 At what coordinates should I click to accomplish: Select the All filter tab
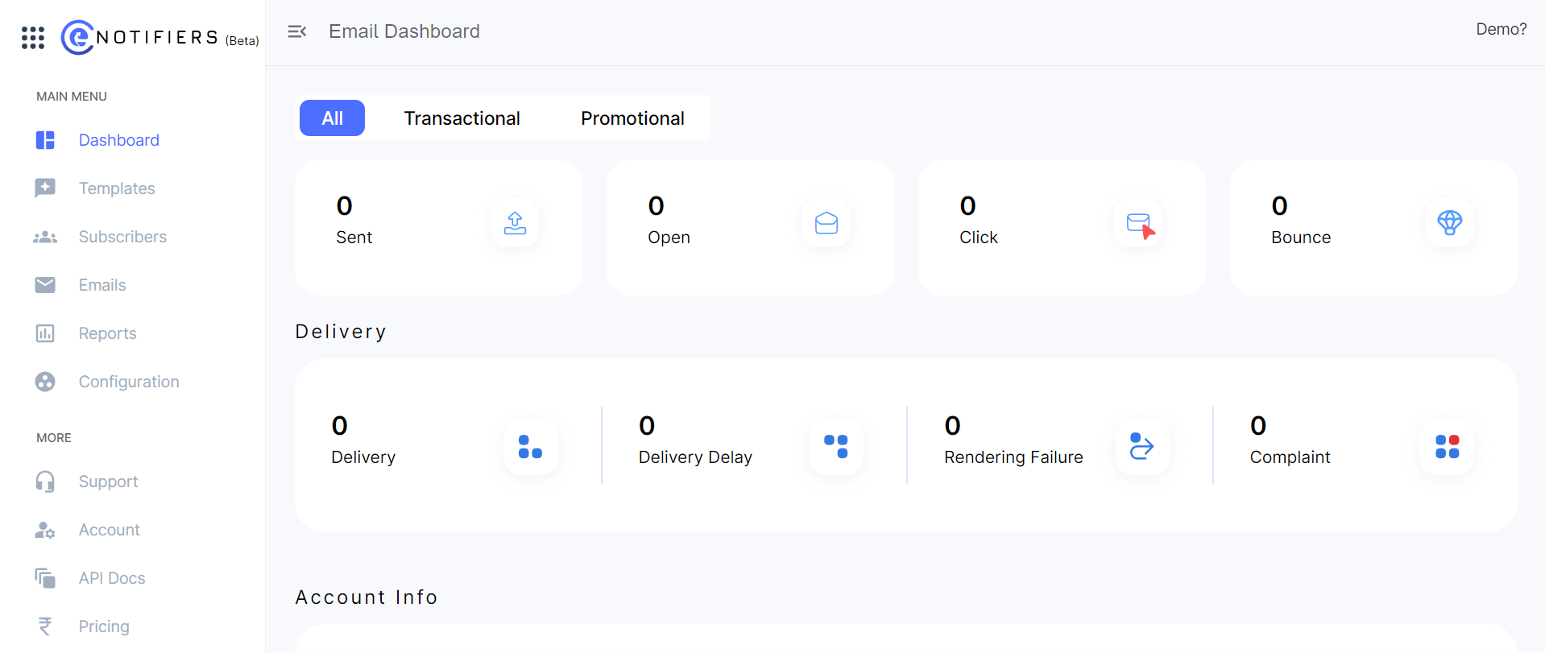332,118
